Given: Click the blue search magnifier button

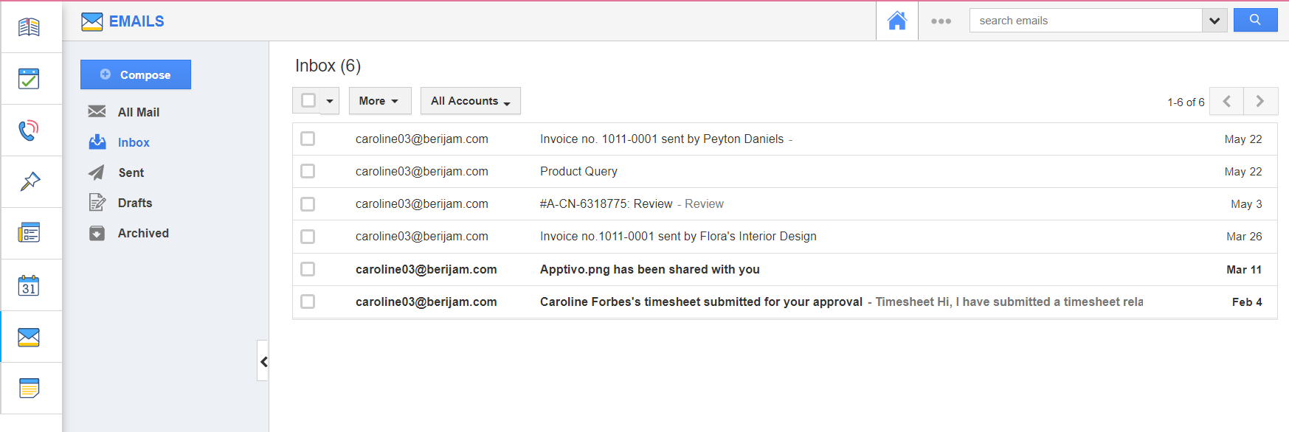Looking at the screenshot, I should click(1254, 20).
